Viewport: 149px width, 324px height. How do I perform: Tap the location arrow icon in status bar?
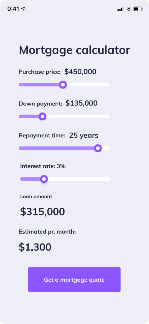(23, 9)
